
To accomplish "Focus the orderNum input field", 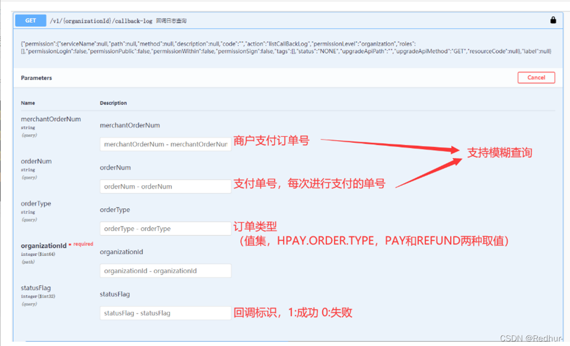I will click(165, 186).
